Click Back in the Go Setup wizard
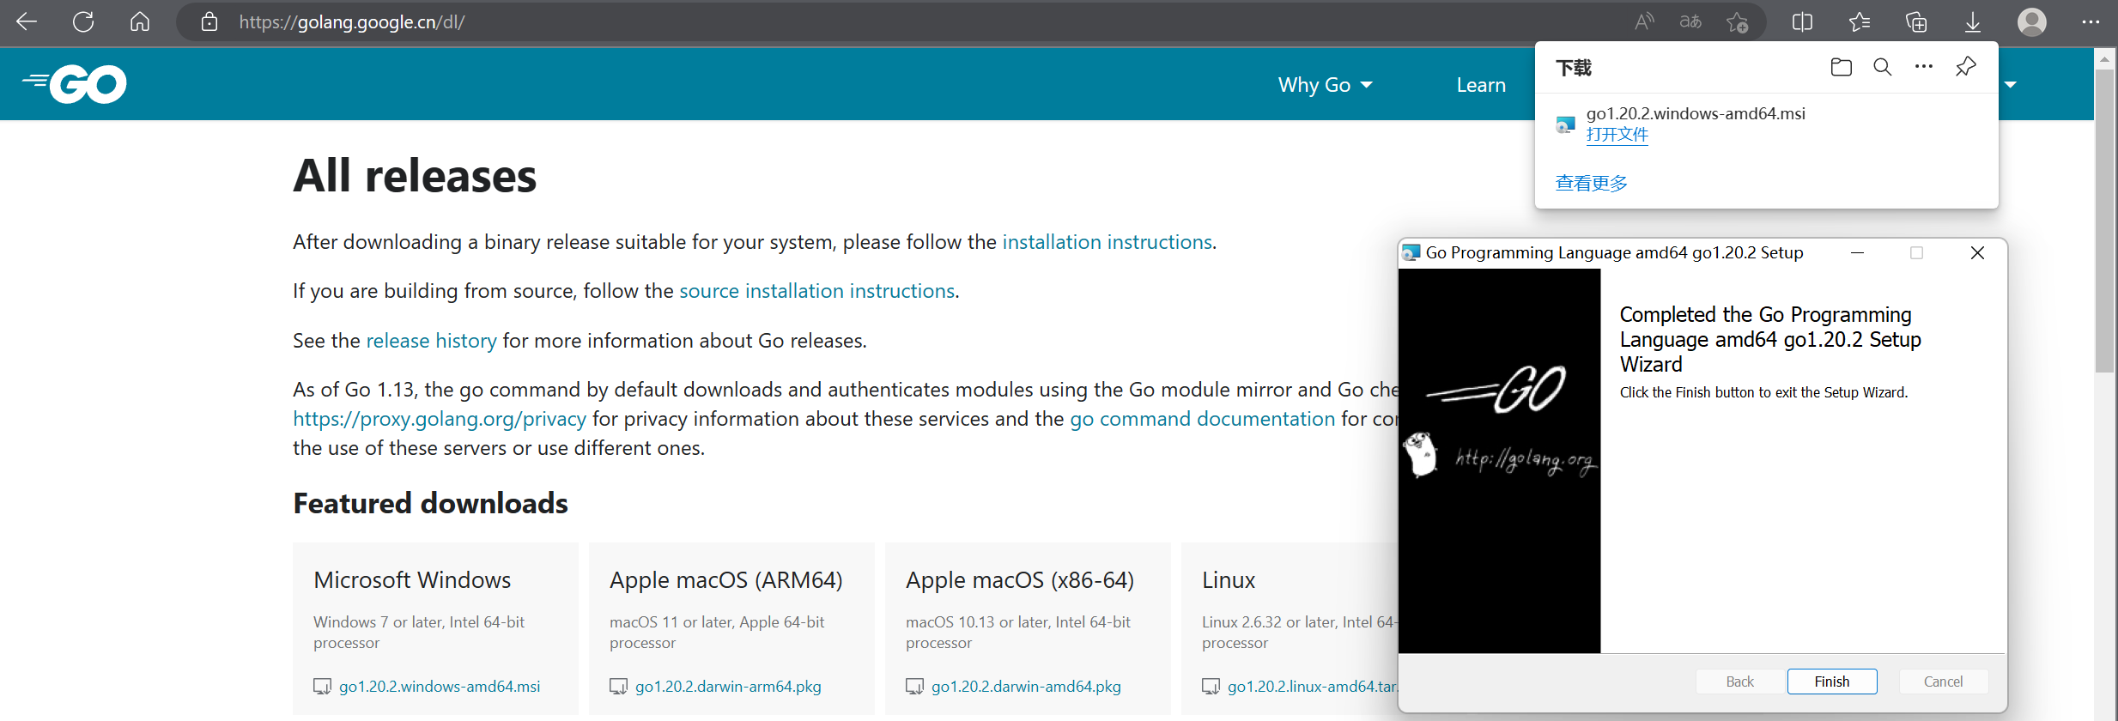Viewport: 2118px width, 721px height. coord(1740,682)
